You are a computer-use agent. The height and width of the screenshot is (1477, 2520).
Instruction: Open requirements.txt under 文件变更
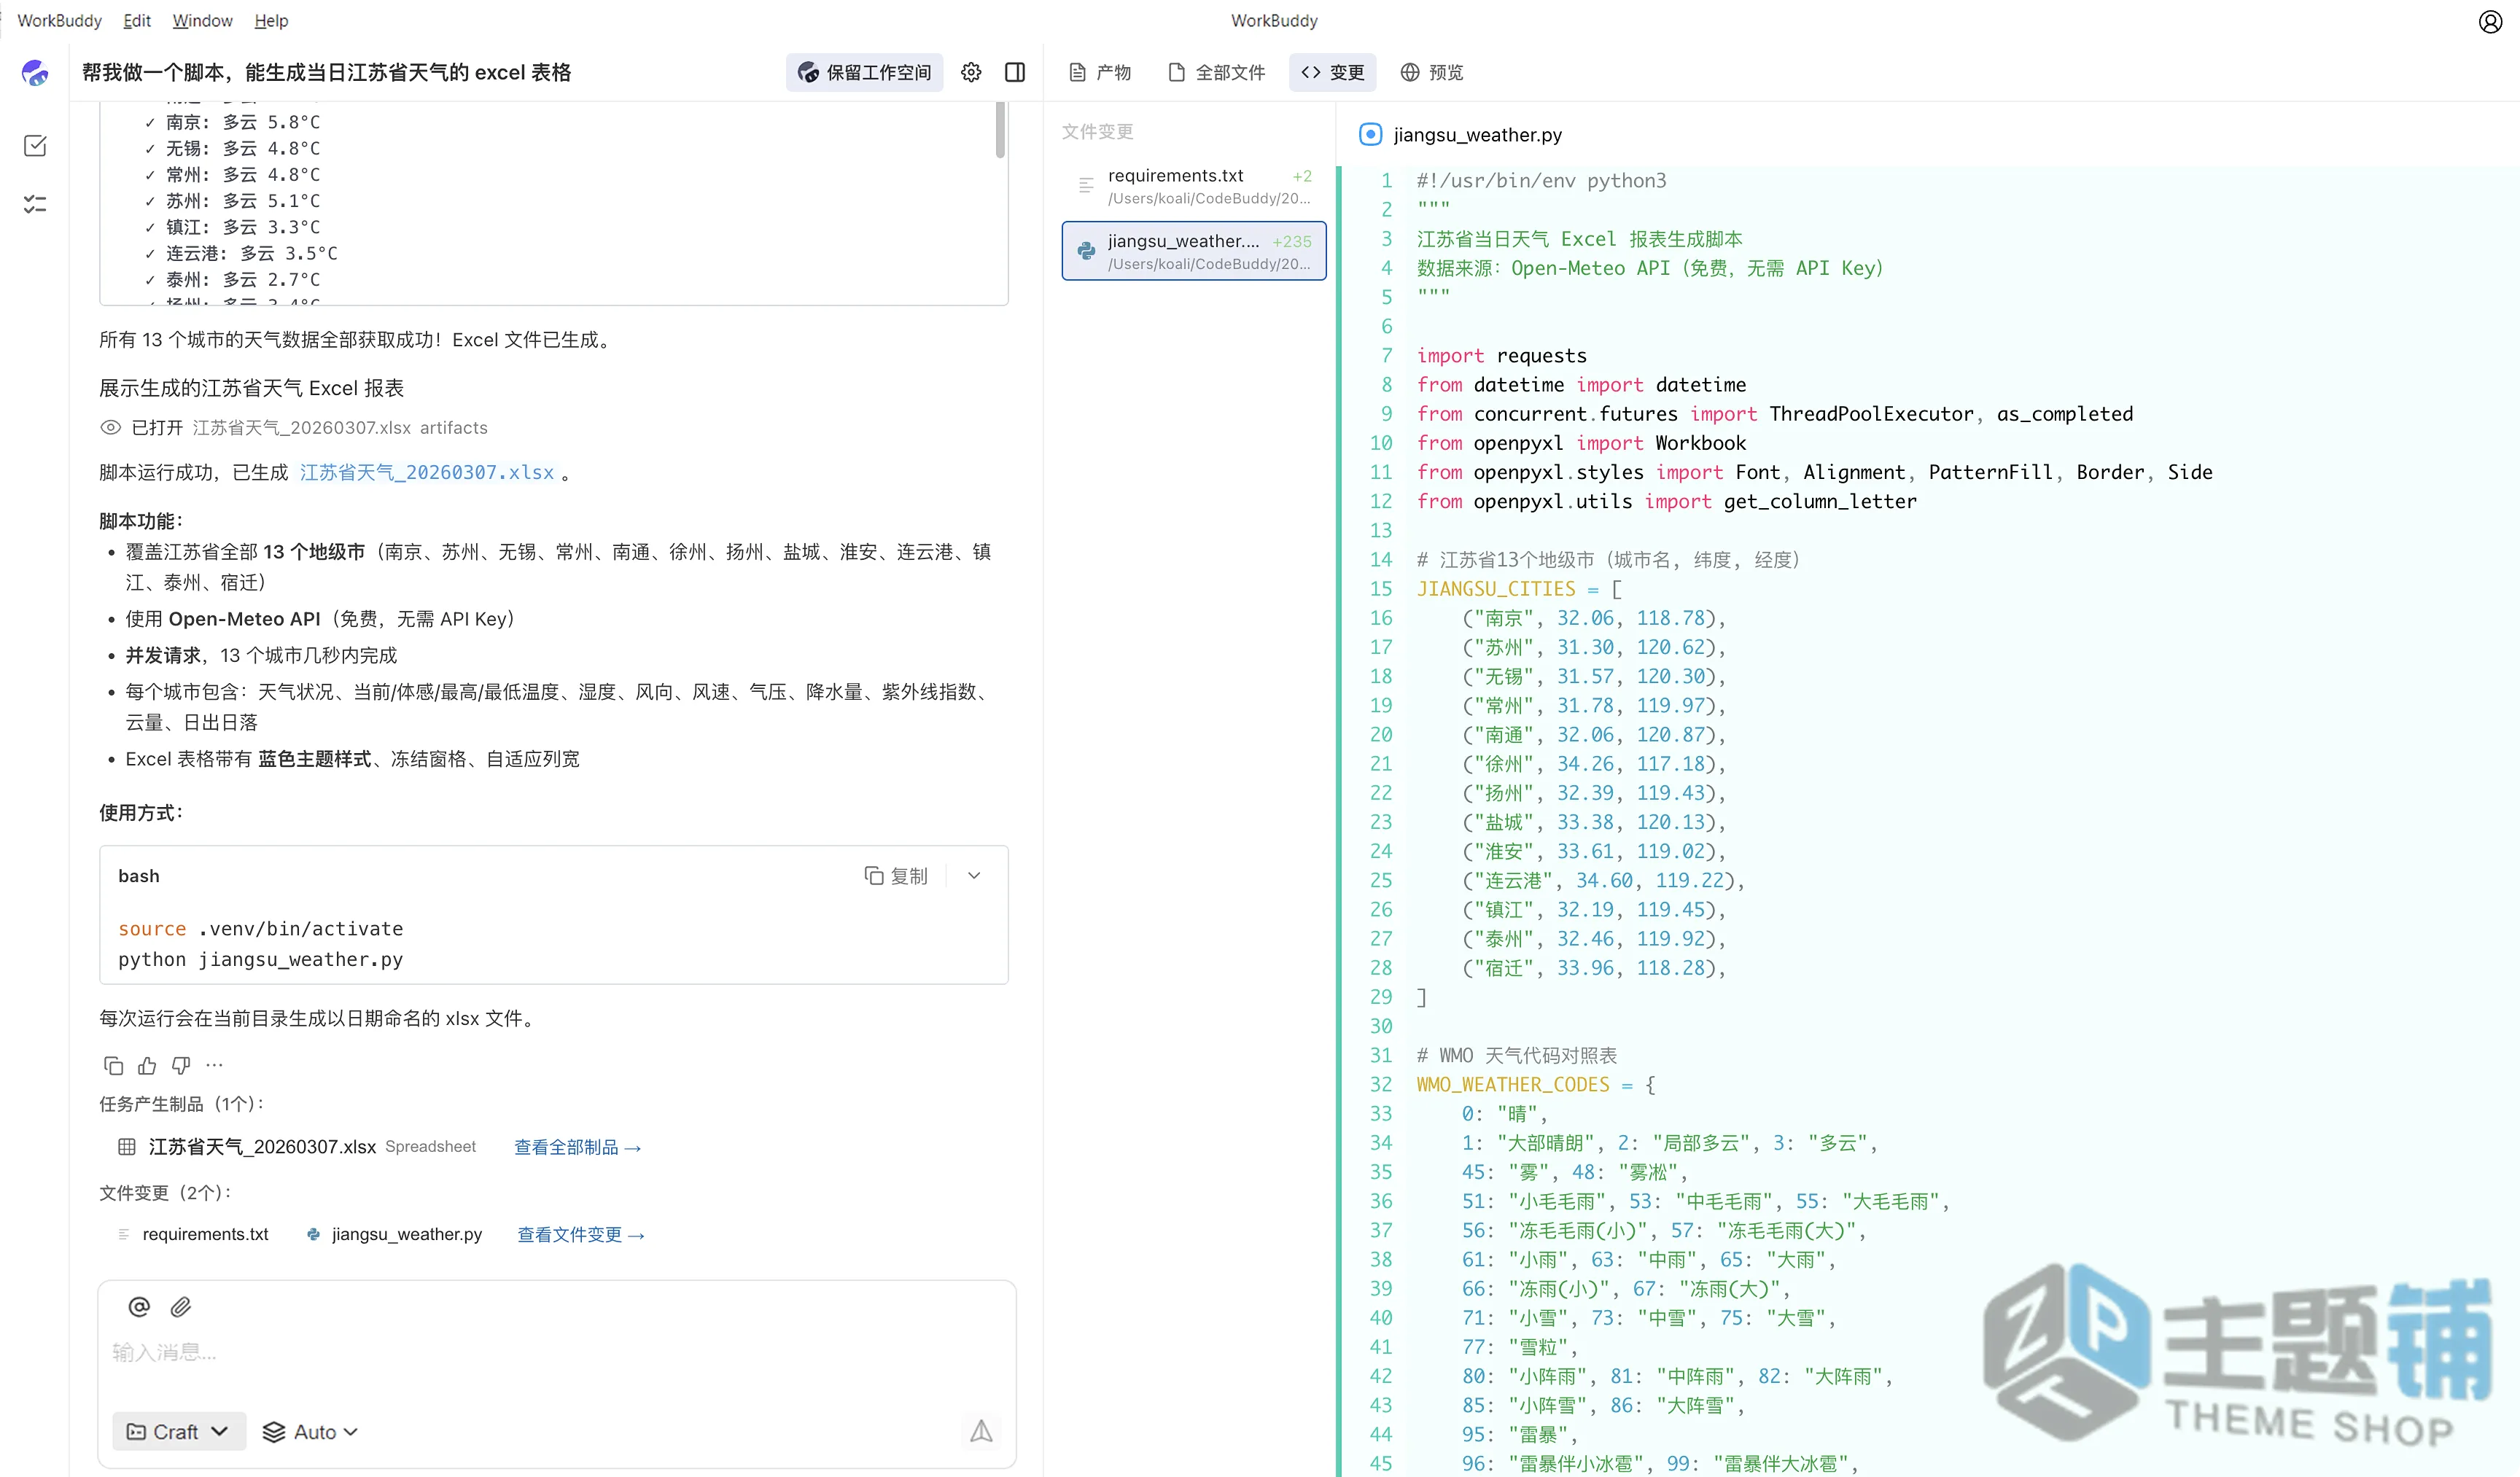click(x=205, y=1234)
